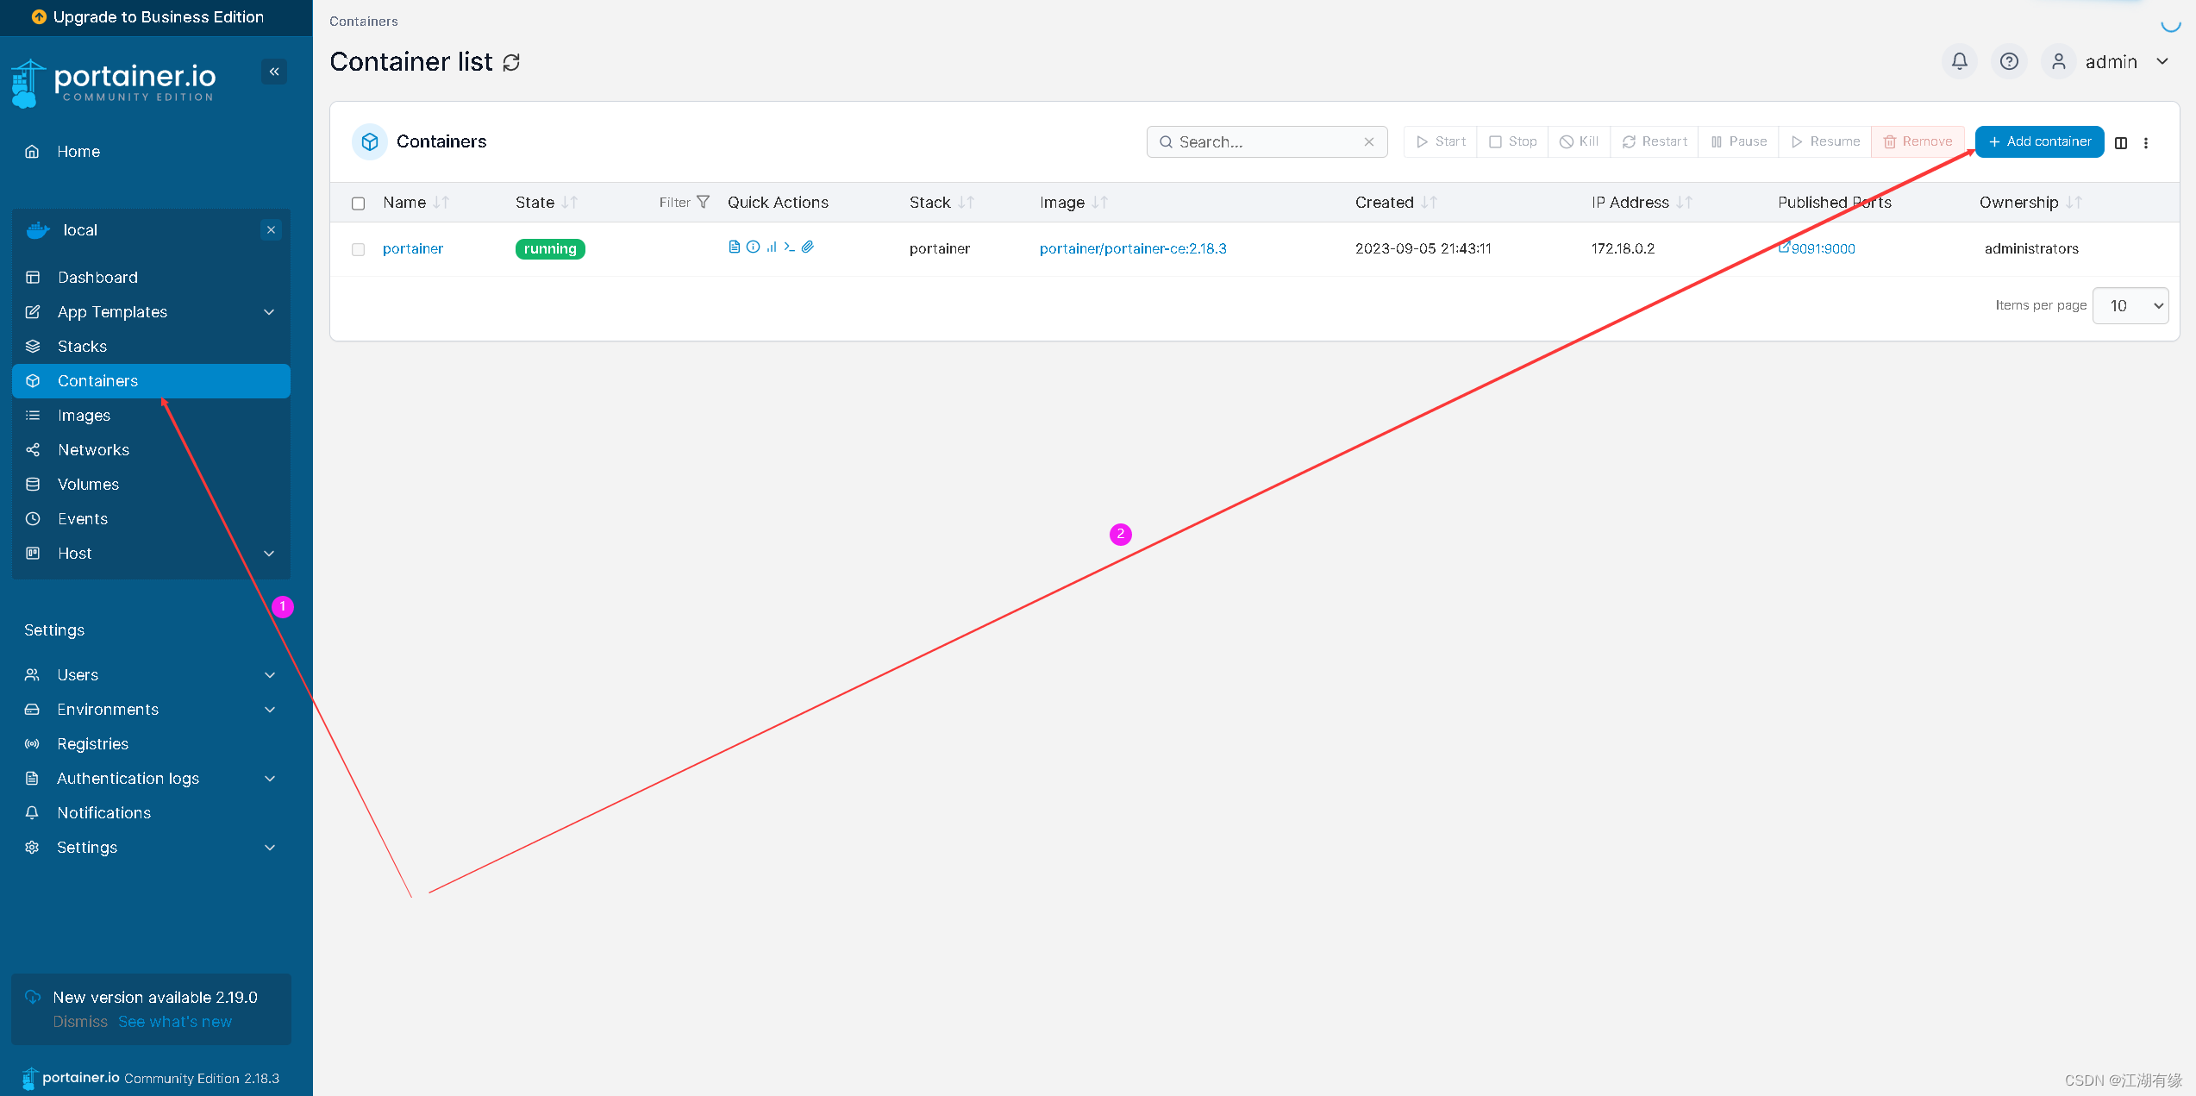Open Items per page dropdown

pyautogui.click(x=2130, y=305)
